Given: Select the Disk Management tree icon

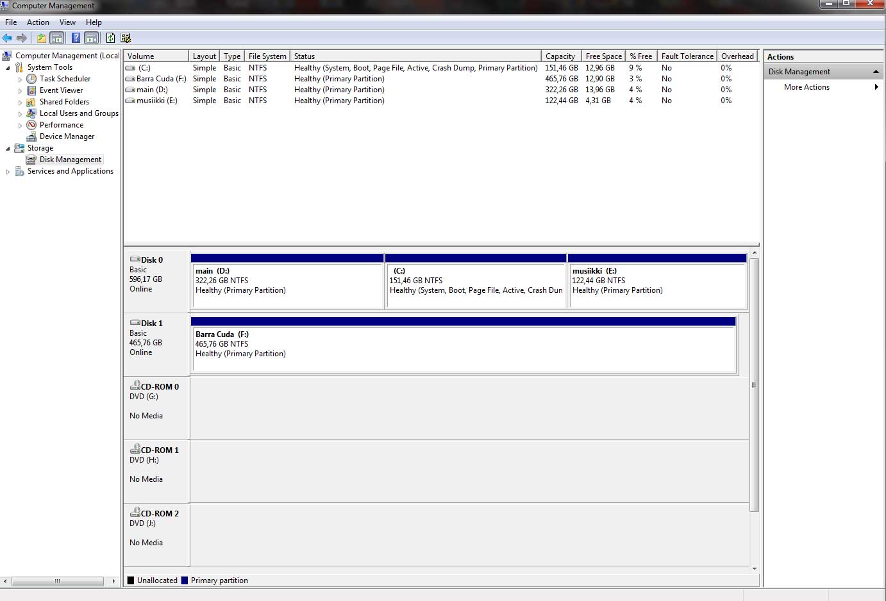Looking at the screenshot, I should pos(31,160).
